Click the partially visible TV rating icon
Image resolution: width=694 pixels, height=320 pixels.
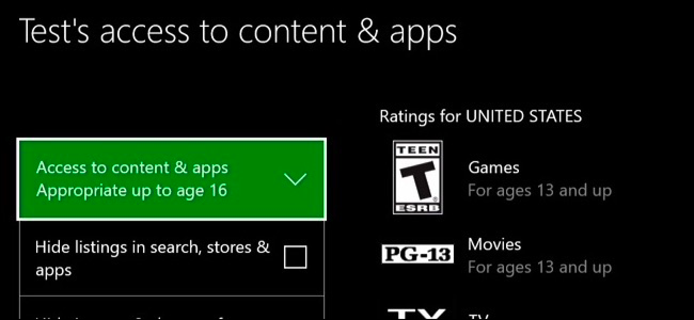point(417,314)
